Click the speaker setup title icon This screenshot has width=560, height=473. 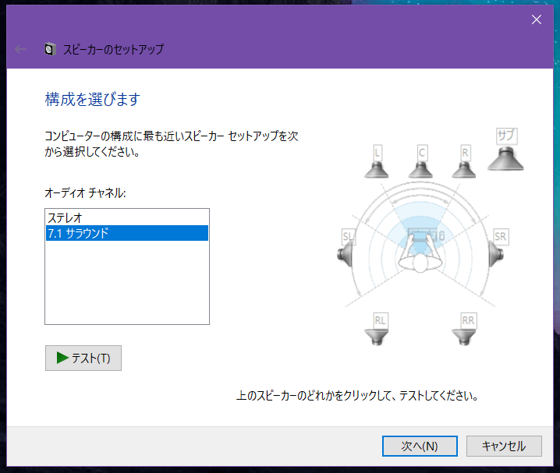point(51,49)
